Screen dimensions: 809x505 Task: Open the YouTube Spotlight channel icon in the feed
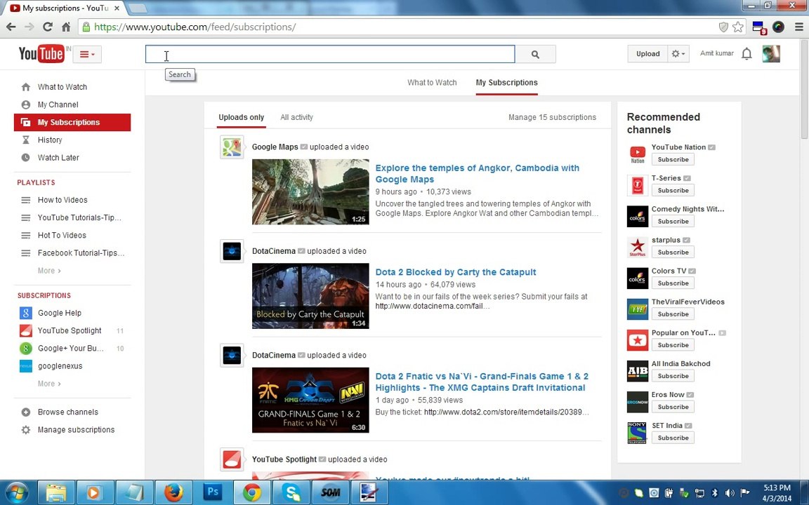point(232,459)
